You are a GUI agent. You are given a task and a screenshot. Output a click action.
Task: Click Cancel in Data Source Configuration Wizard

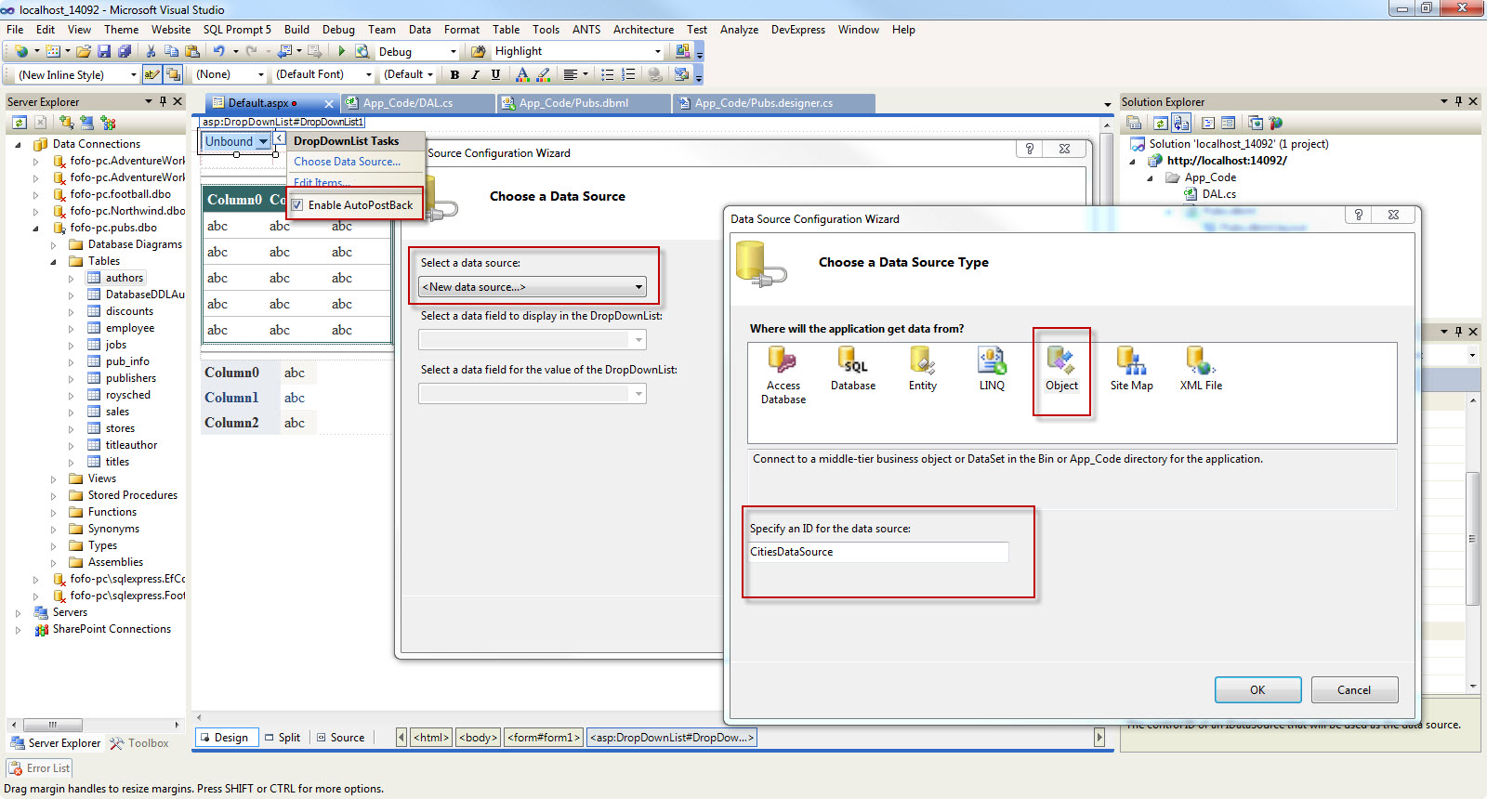[x=1354, y=689]
